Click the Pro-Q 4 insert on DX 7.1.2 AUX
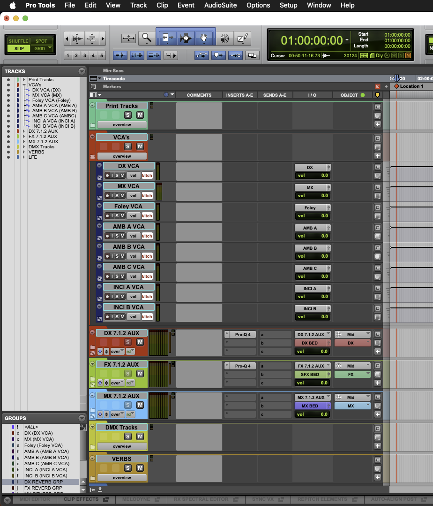The height and width of the screenshot is (506, 433). (243, 334)
